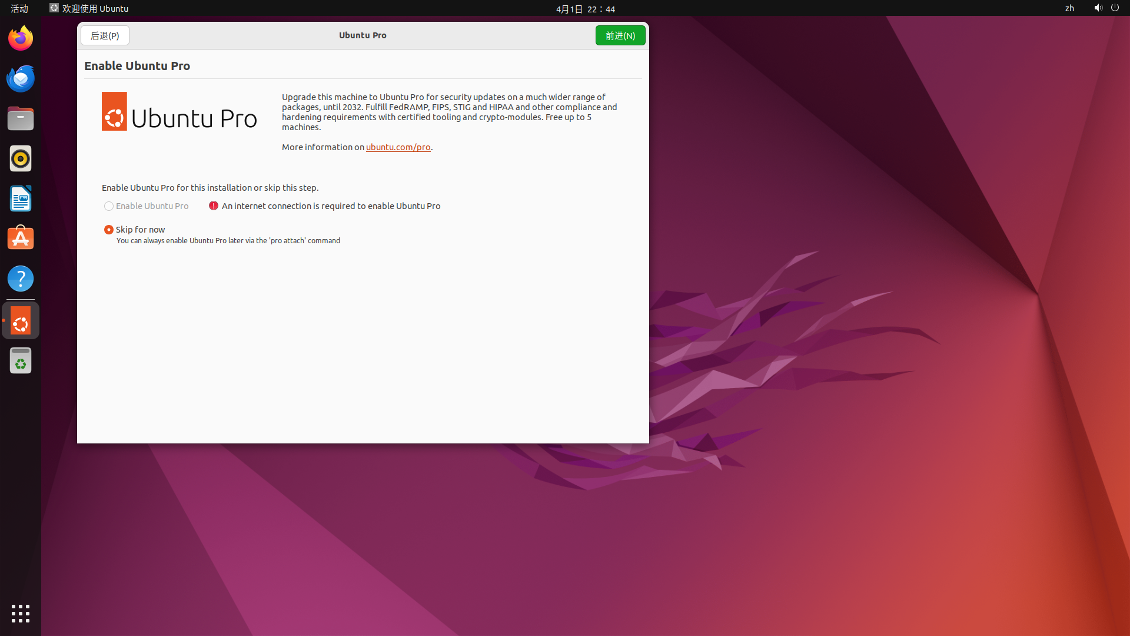Open the Files manager icon
This screenshot has width=1130, height=636.
(21, 119)
